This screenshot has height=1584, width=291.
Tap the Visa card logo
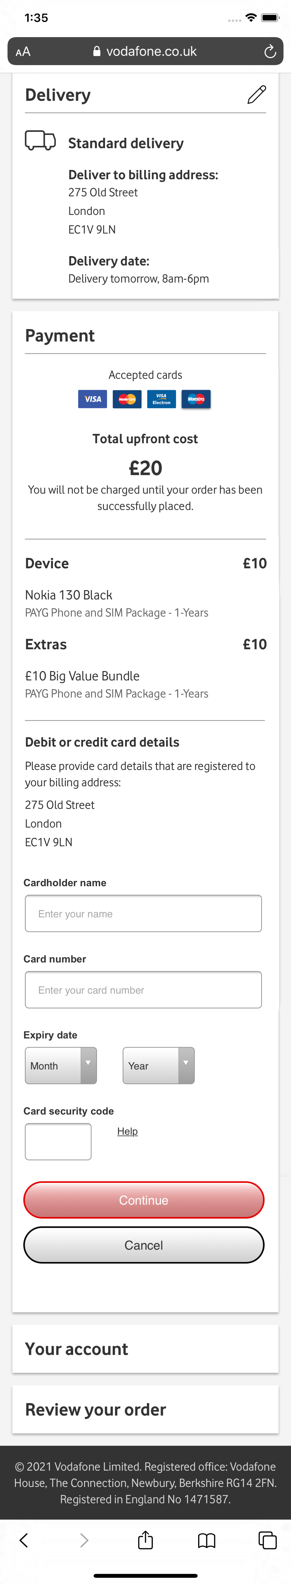(x=93, y=399)
